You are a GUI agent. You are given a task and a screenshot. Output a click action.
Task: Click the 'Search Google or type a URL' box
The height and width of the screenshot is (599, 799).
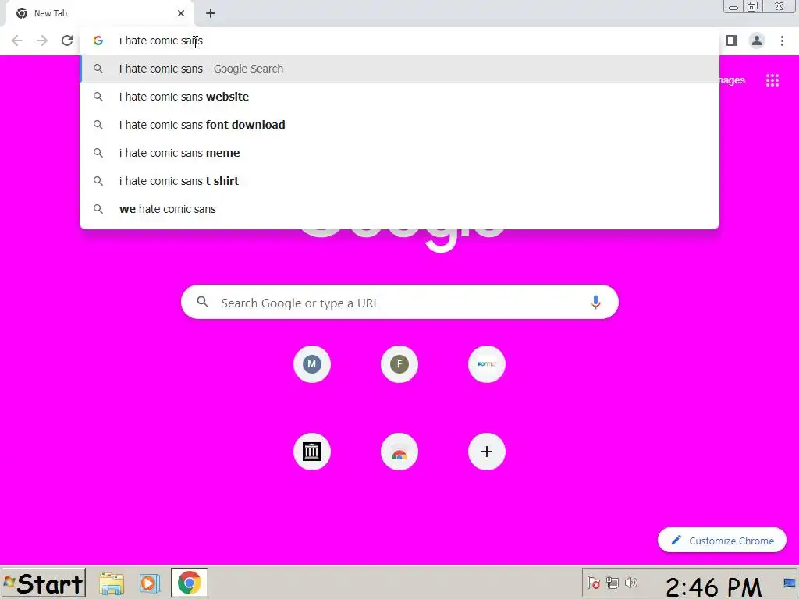coord(399,302)
